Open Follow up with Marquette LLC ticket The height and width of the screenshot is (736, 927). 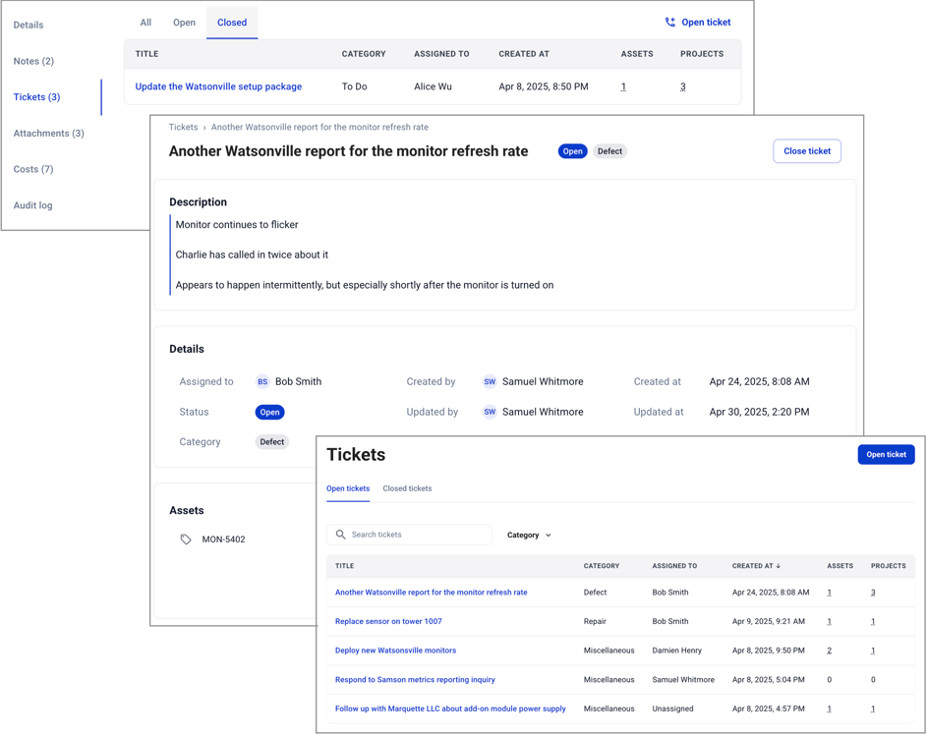point(450,708)
